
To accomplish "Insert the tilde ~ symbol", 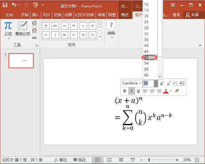I will tap(83, 26).
